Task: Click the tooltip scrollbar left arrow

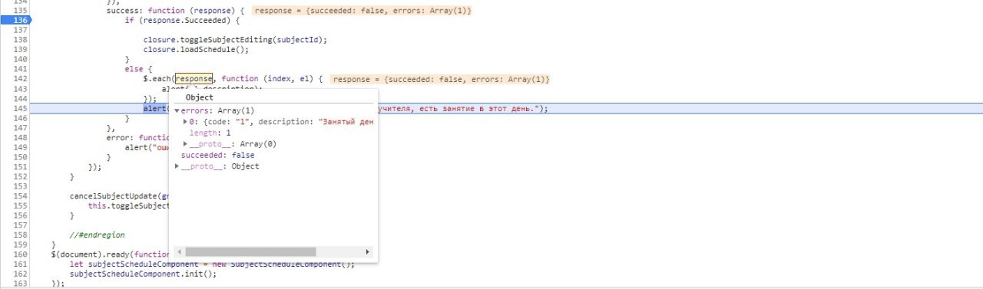Action: tap(179, 251)
